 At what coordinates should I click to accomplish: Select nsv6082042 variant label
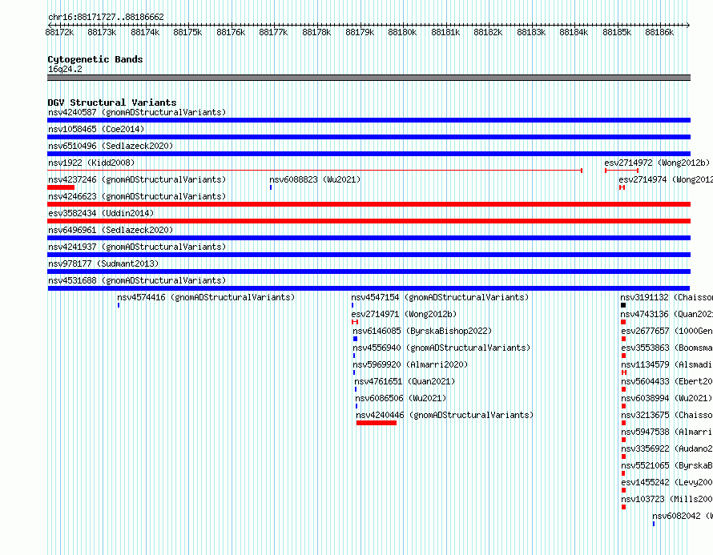click(683, 516)
